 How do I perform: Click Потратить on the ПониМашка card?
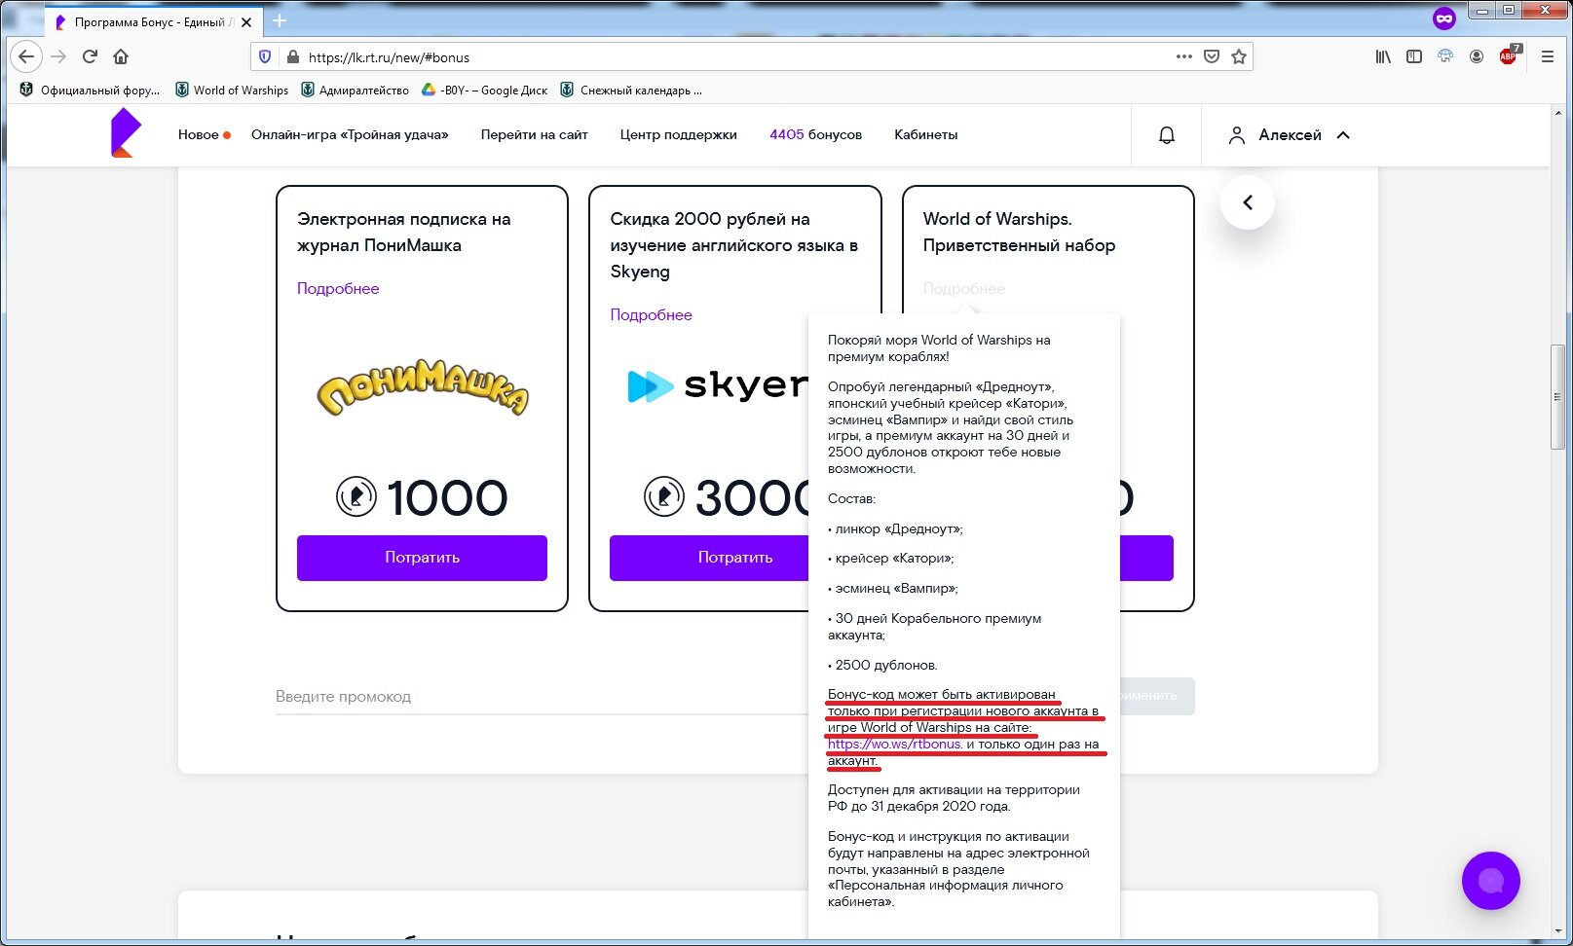pyautogui.click(x=422, y=558)
